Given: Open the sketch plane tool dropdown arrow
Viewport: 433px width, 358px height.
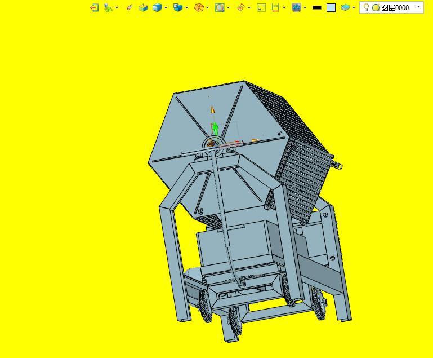Looking at the screenshot, I should tap(117, 7).
